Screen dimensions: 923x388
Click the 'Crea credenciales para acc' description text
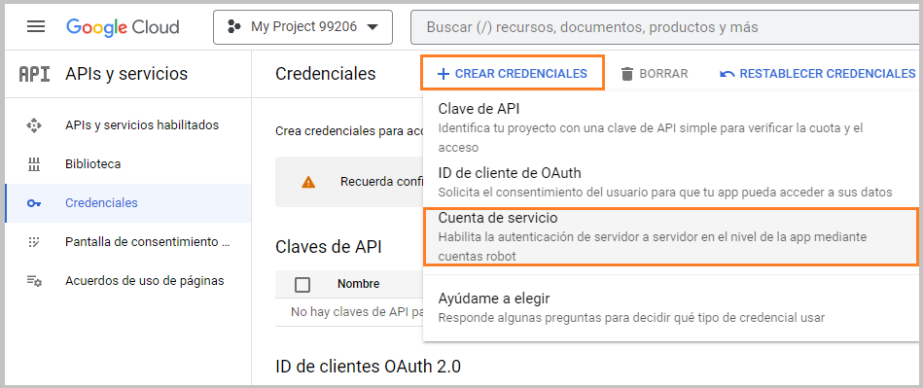348,130
